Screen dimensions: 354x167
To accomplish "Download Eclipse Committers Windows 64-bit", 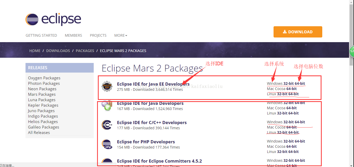I will (300, 160).
